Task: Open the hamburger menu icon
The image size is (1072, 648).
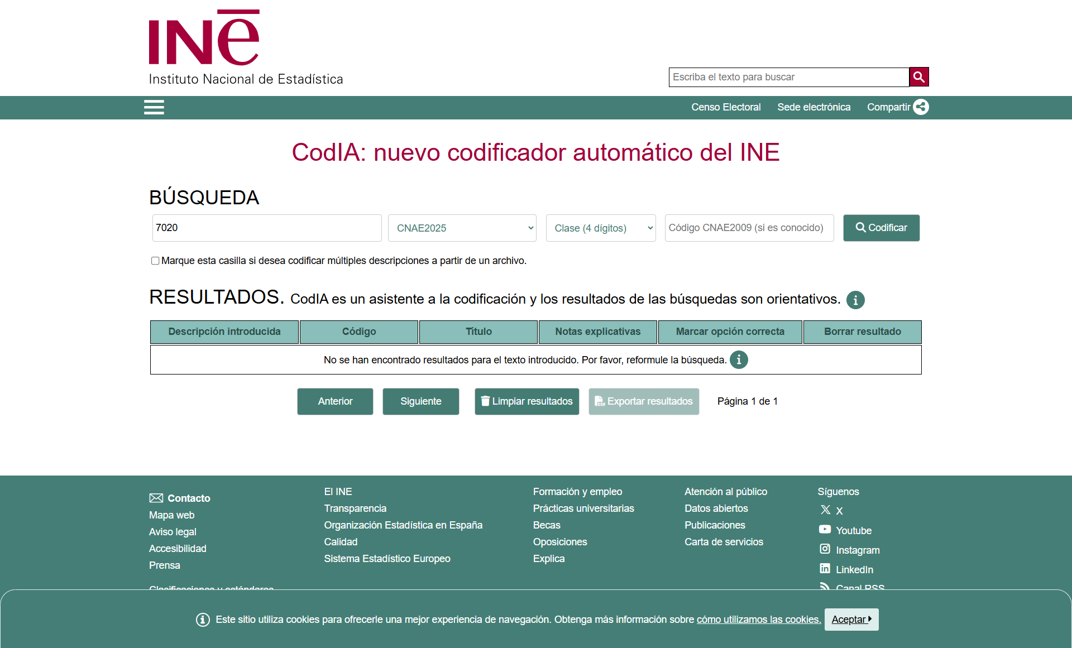Action: point(154,107)
